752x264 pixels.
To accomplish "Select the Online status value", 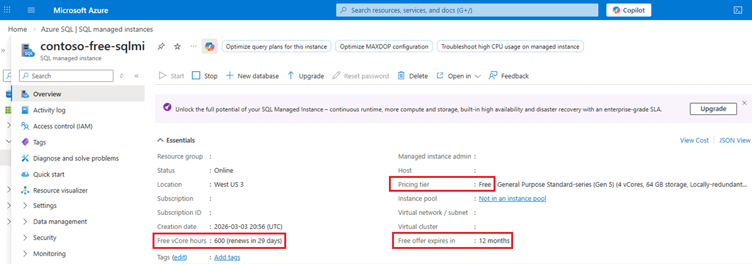I will [224, 170].
